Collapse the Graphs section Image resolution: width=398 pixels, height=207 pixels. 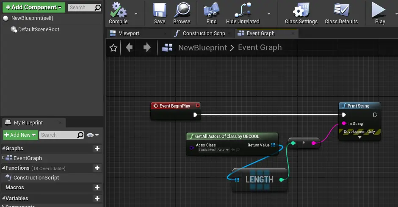coord(3,148)
